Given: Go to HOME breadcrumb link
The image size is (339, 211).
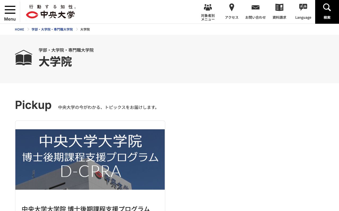Looking at the screenshot, I should click(x=19, y=29).
